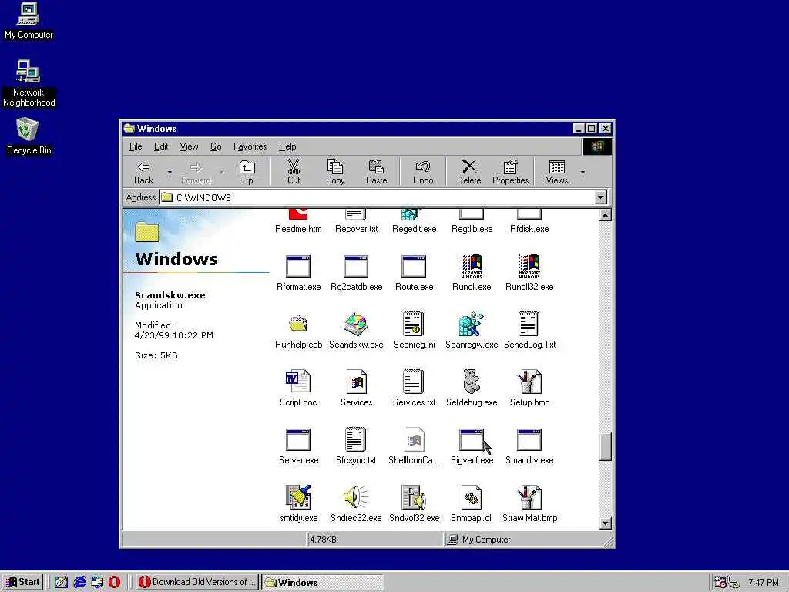789x592 pixels.
Task: Click the Paste toolbar button
Action: click(376, 172)
